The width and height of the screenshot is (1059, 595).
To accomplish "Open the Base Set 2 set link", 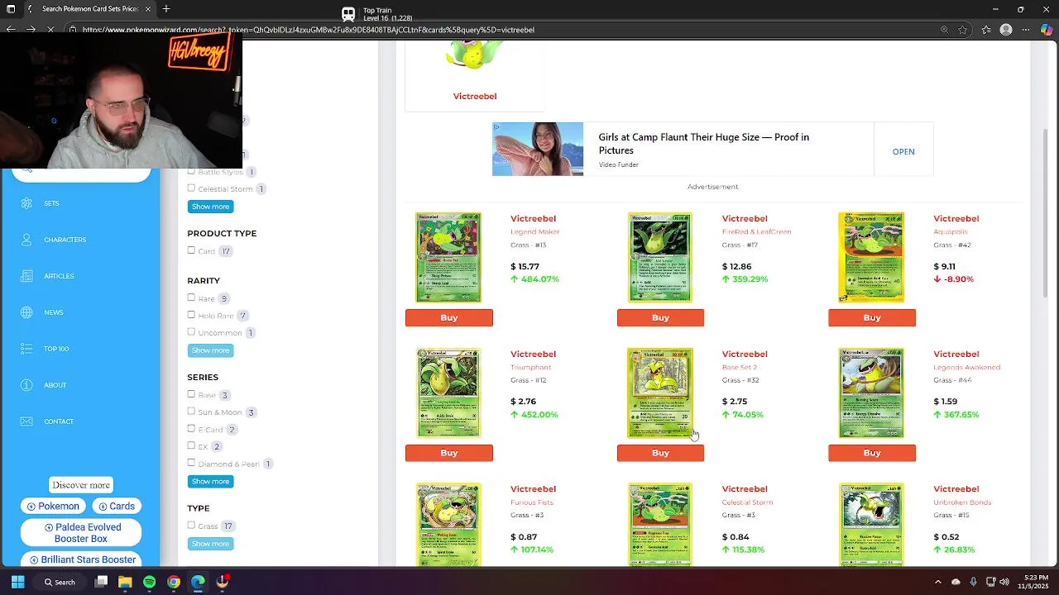I will pyautogui.click(x=740, y=367).
